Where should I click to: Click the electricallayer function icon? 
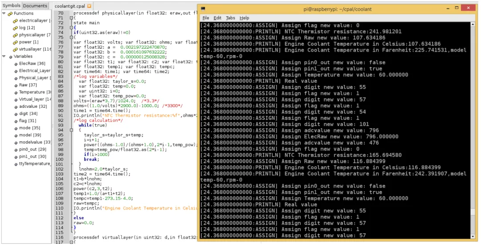click(x=15, y=20)
